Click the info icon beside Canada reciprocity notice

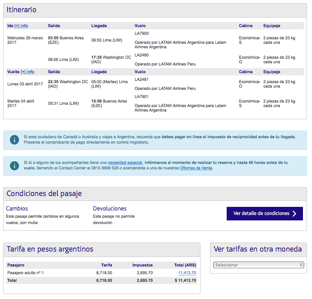click(x=14, y=140)
